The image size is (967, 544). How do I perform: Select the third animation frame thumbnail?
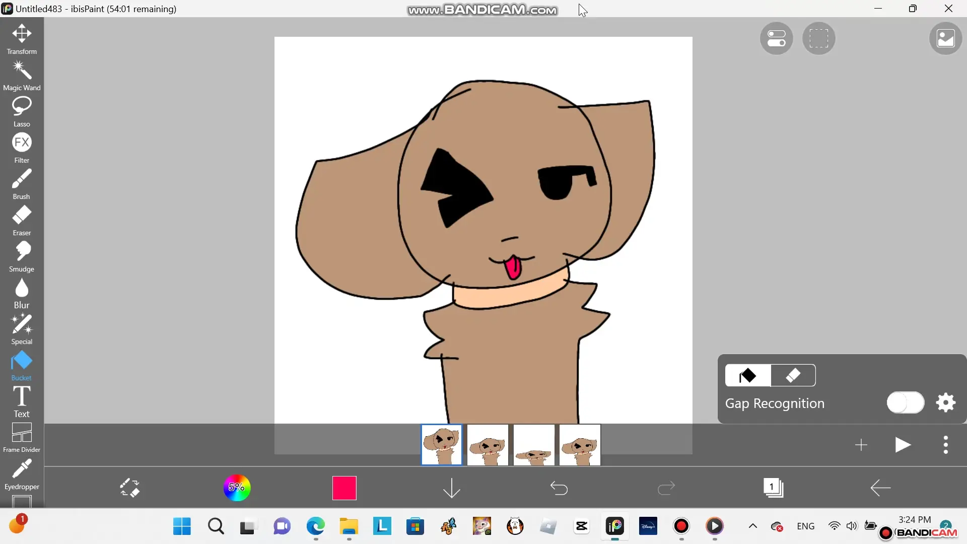point(533,445)
